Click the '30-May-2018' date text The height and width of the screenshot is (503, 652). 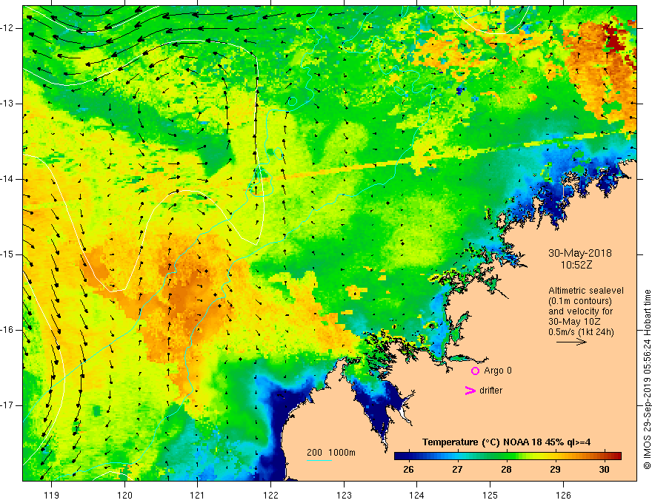(x=579, y=253)
